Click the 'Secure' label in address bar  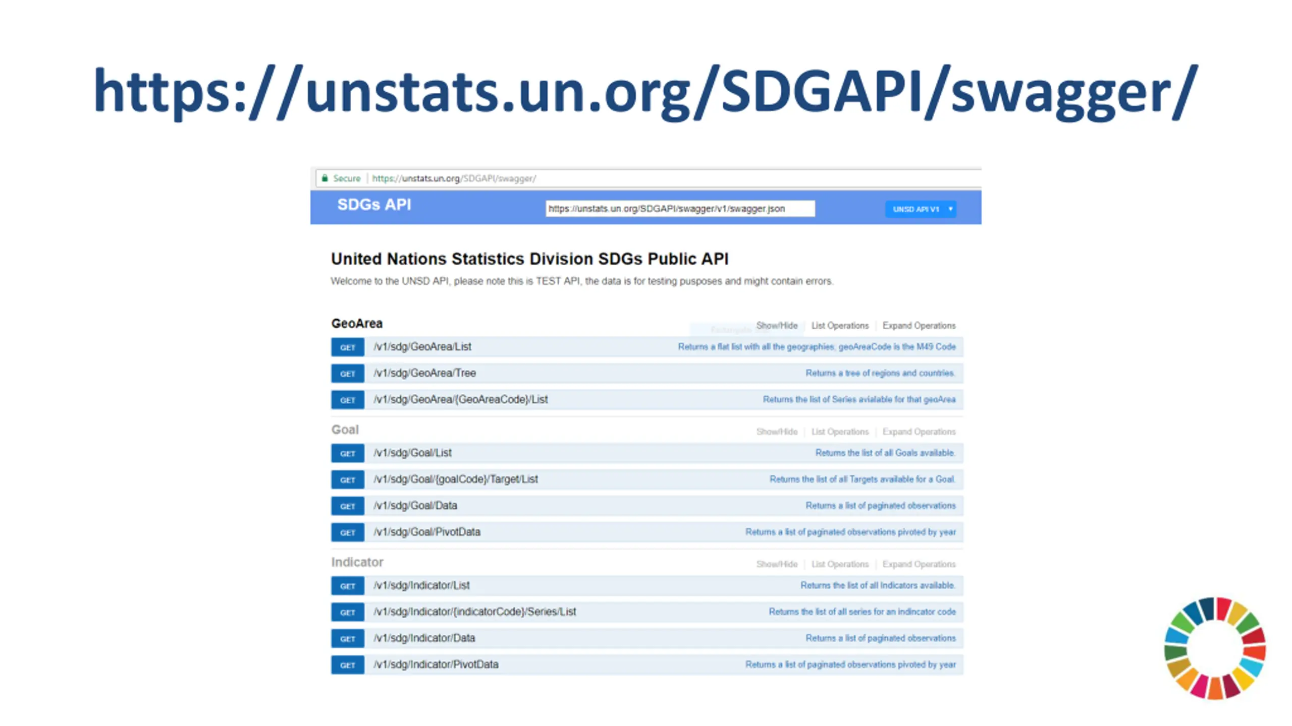(347, 178)
